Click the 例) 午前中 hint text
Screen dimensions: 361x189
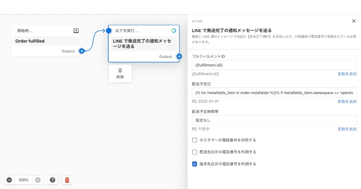click(x=201, y=129)
